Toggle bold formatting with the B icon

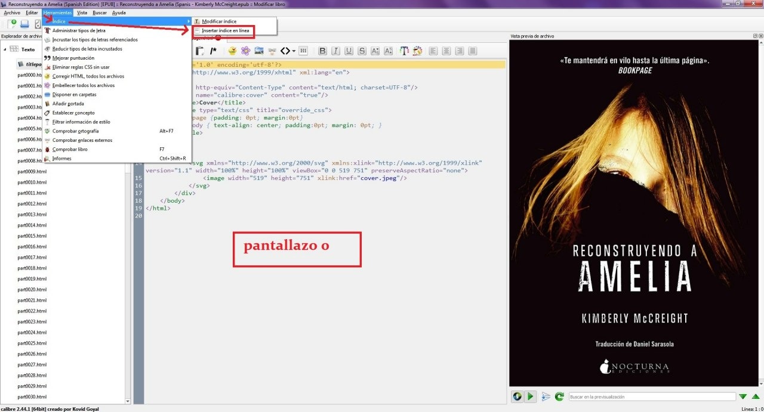pyautogui.click(x=323, y=51)
